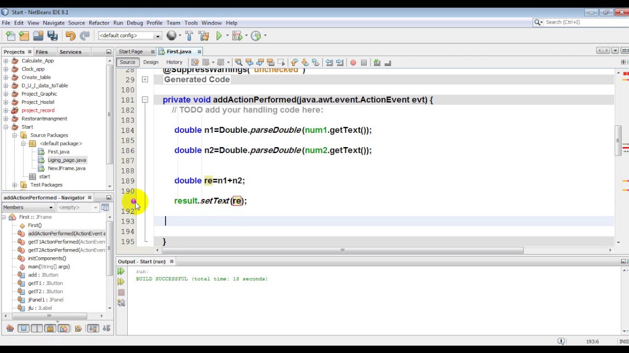This screenshot has width=629, height=353.
Task: Close the First.java editor tab
Action: click(199, 51)
